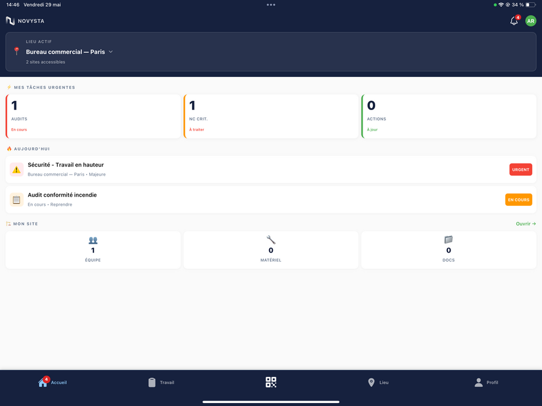This screenshot has height=406, width=542.
Task: Open the NC Crit. card
Action: coord(270,116)
